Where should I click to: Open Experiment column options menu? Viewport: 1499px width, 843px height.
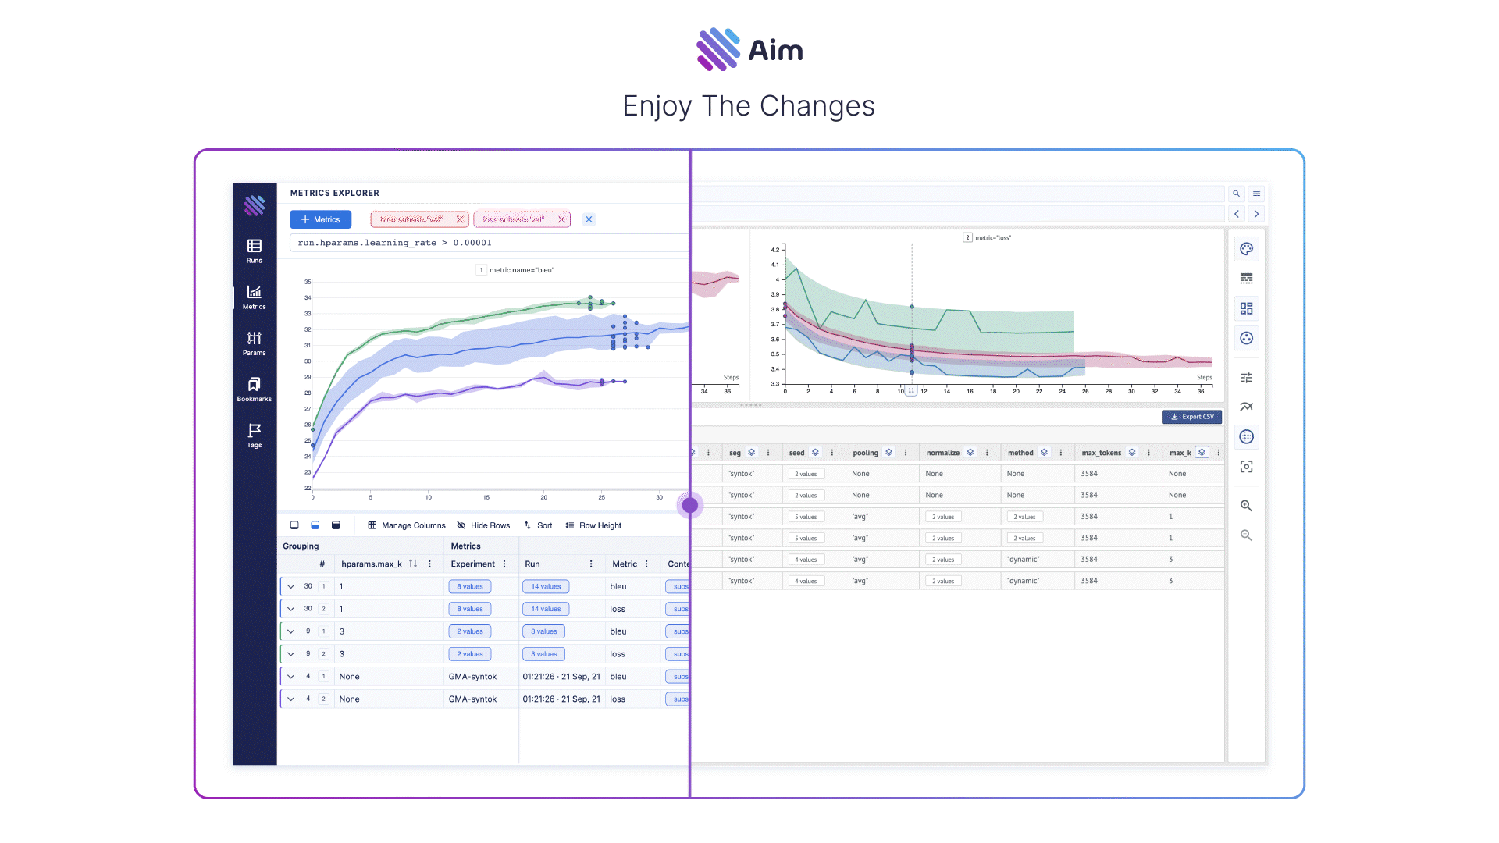coord(504,564)
